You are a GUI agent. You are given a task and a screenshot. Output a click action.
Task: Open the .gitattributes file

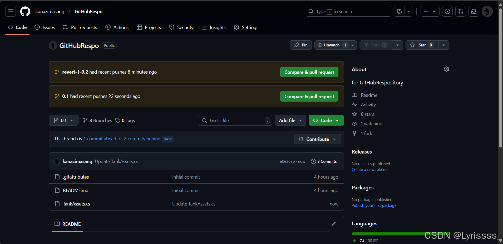coord(76,177)
